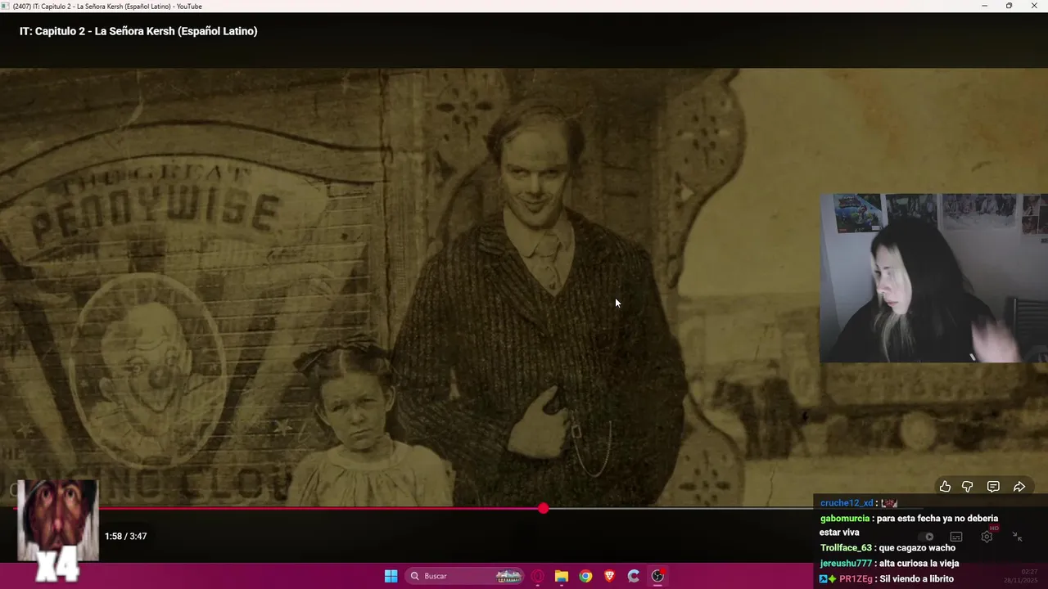Click the video title 'IT: Capitulo 2 - La Señora Kersh'
This screenshot has width=1048, height=589.
138,31
